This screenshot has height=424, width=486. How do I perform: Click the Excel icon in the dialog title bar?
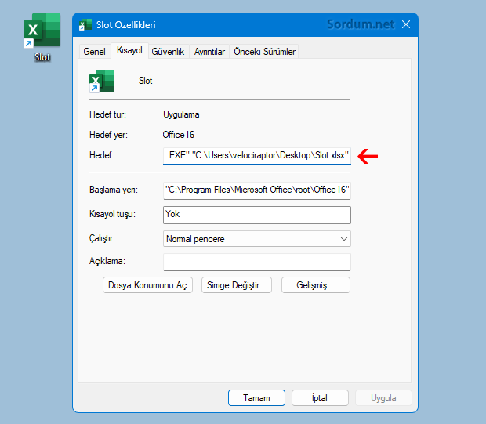pyautogui.click(x=85, y=25)
